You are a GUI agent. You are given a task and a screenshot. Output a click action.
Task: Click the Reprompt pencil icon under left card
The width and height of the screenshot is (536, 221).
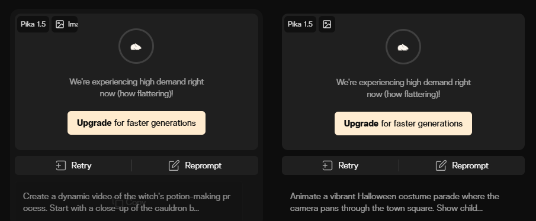(x=174, y=165)
